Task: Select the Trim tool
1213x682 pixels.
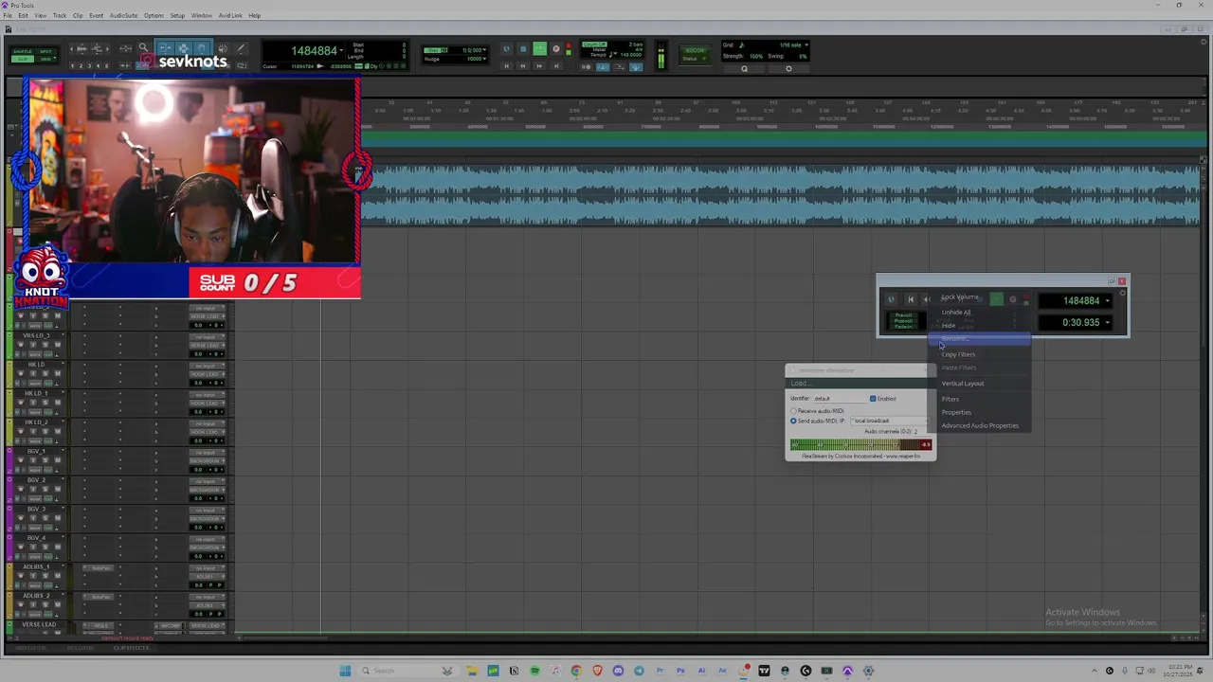Action: 165,48
